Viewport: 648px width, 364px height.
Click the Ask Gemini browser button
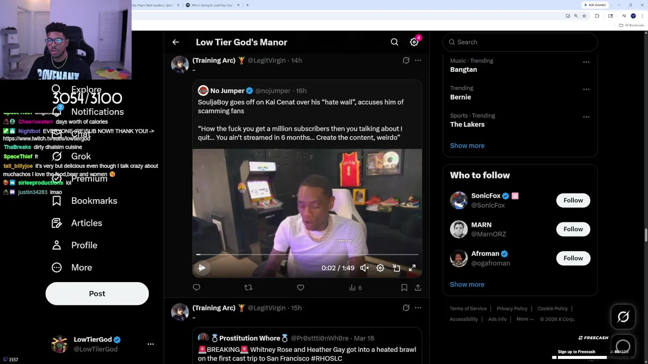[x=595, y=5]
